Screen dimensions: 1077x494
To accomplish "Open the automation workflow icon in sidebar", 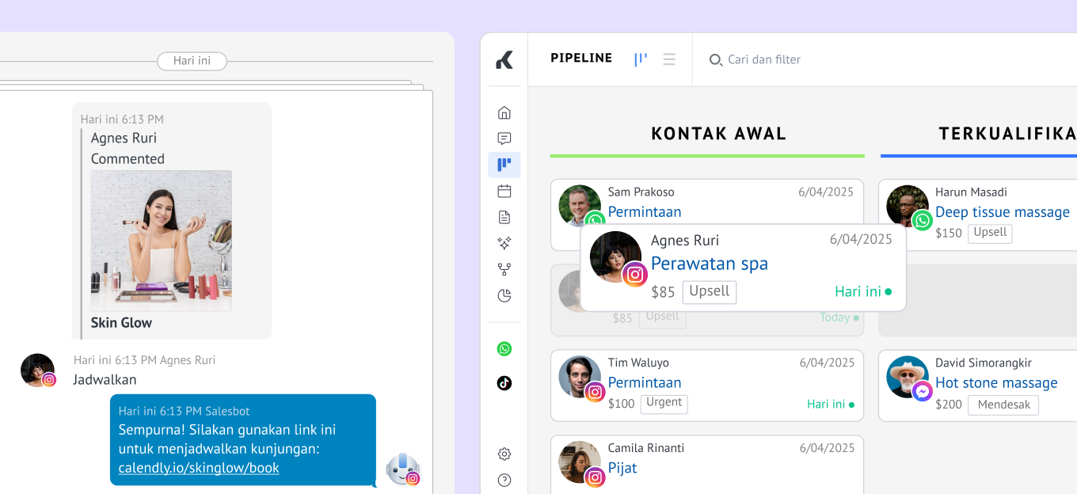I will tap(504, 269).
